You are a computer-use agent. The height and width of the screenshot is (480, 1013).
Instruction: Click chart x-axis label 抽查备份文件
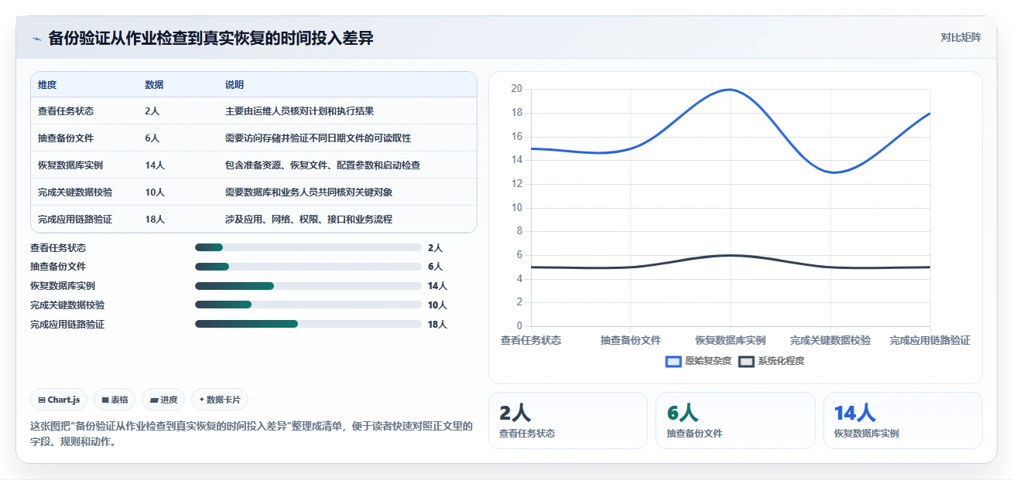[631, 340]
